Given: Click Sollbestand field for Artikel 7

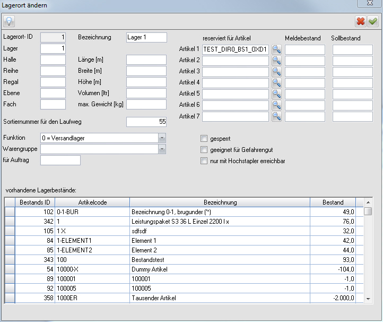Looking at the screenshot, I should (x=353, y=116).
